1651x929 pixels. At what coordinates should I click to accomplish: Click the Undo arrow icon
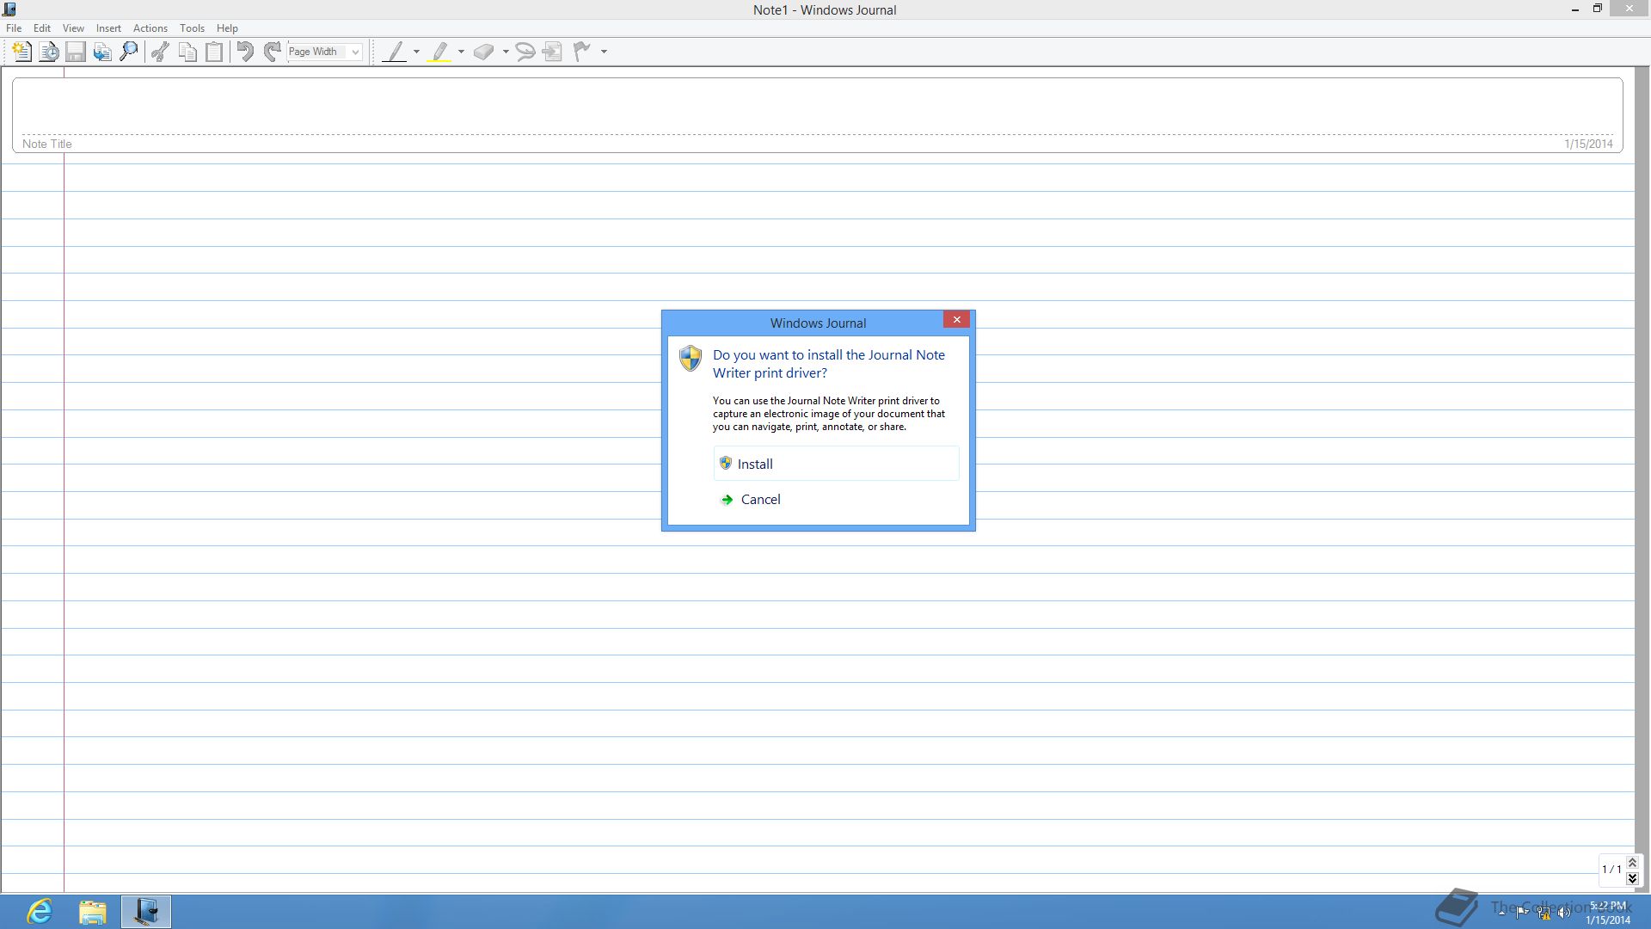coord(245,52)
